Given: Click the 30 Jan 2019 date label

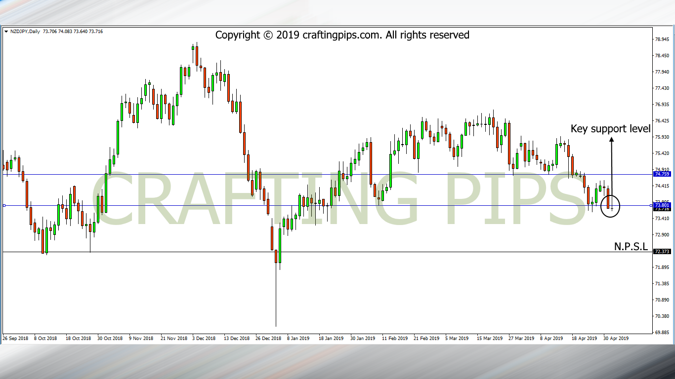Looking at the screenshot, I should (x=363, y=339).
